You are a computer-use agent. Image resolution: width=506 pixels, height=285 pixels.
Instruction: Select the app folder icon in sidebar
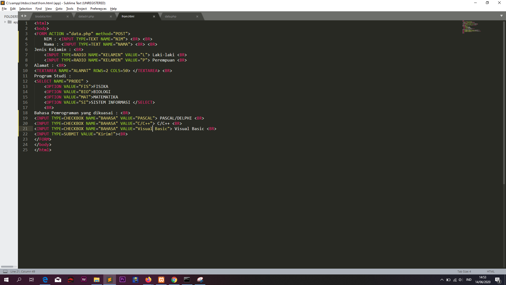(10, 22)
